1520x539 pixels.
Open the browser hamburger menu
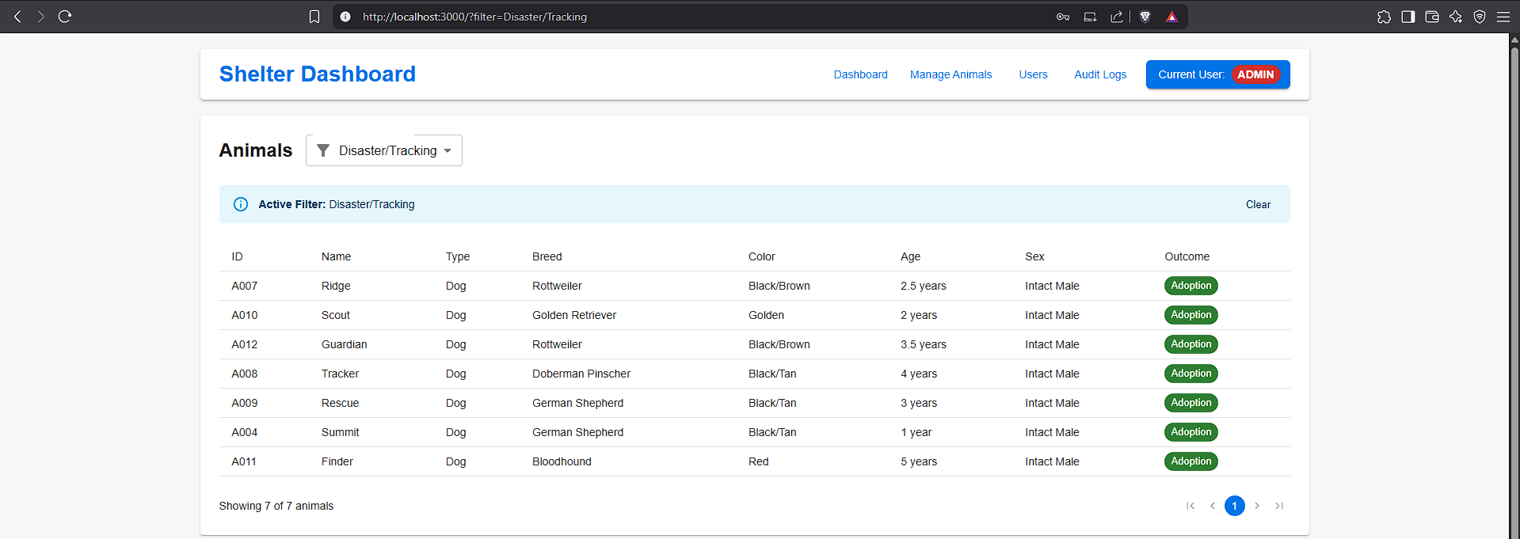click(x=1503, y=17)
